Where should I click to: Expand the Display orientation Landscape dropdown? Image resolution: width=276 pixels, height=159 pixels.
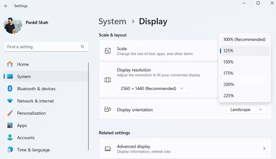[246, 110]
